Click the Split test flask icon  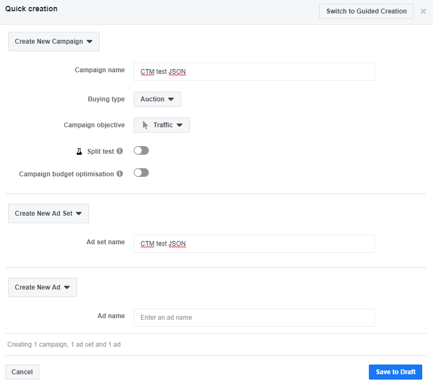79,152
